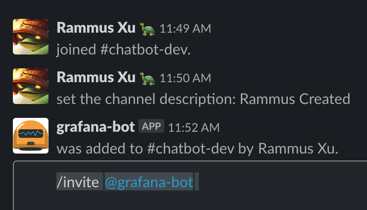The image size is (367, 210).
Task: Click the 11:49 AM timestamp
Action: point(185,29)
